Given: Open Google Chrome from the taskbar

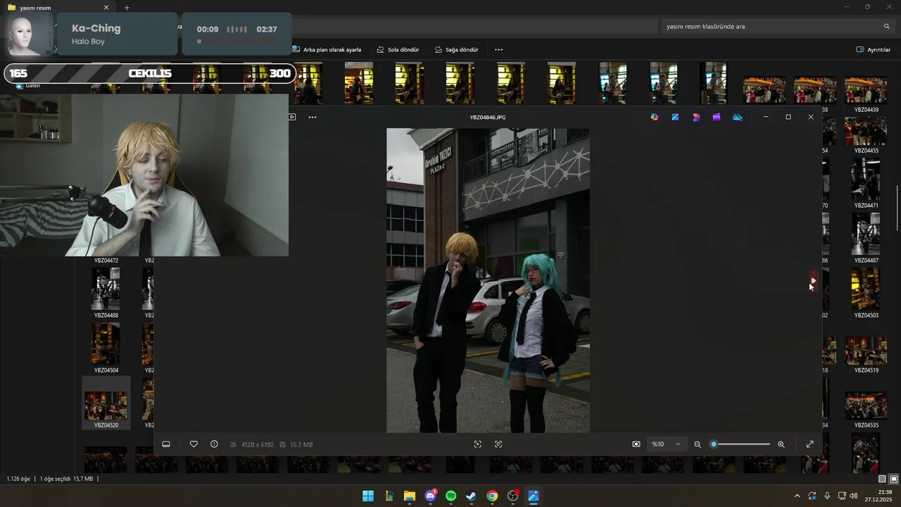Looking at the screenshot, I should [492, 496].
